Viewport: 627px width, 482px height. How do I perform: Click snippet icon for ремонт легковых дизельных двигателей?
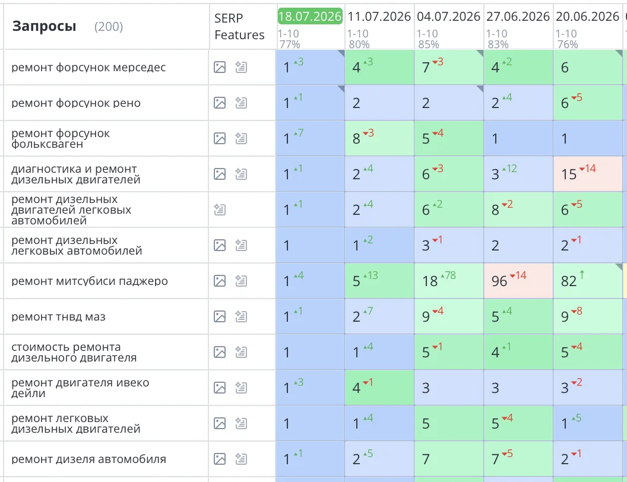(x=240, y=423)
